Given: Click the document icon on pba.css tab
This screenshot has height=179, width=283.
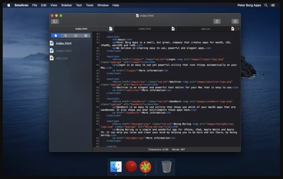Looking at the screenshot, I should pyautogui.click(x=233, y=29).
